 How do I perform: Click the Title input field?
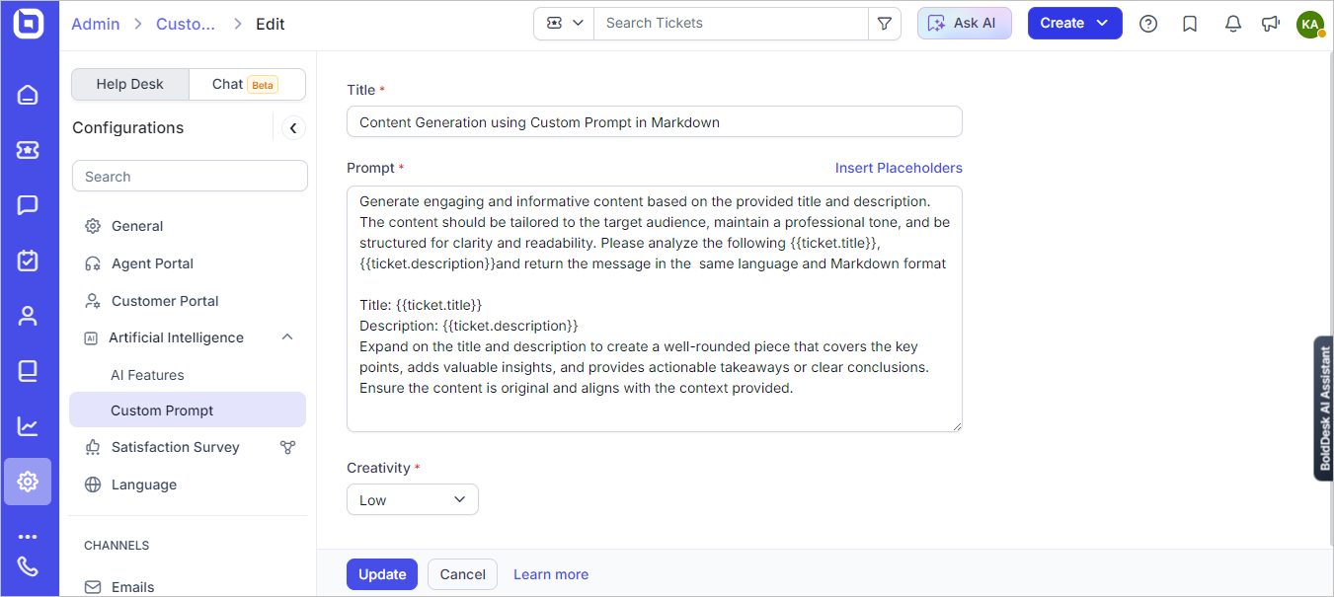pos(655,122)
